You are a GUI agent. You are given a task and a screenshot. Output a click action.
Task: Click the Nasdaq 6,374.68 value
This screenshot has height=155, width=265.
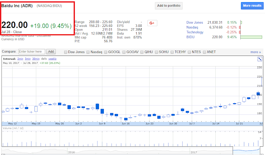pos(216,27)
